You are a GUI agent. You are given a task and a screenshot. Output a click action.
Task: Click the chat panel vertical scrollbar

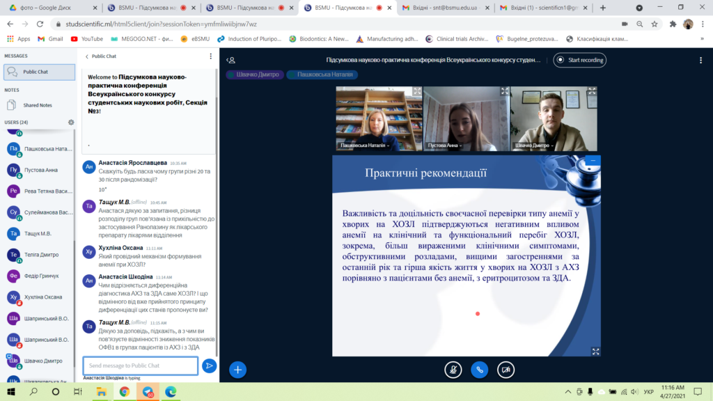coord(217,209)
